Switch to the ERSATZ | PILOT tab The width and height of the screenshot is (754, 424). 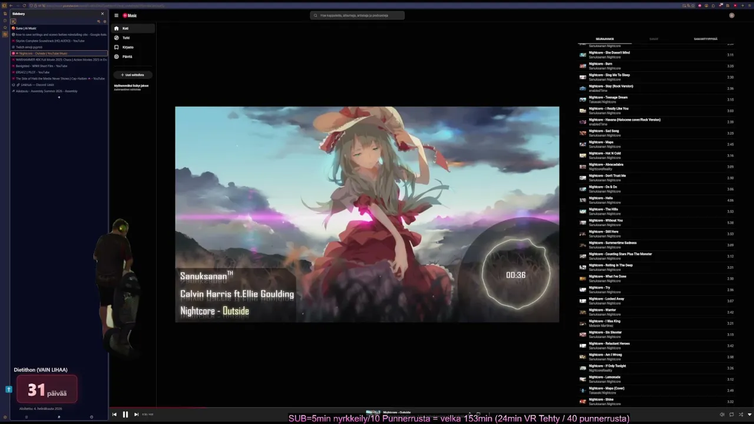(x=59, y=72)
